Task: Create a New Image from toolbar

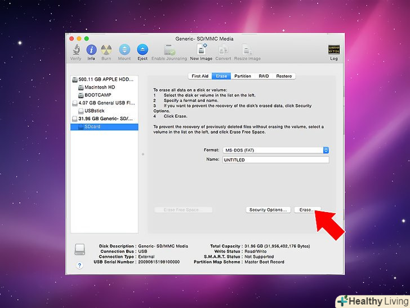Action: click(202, 49)
